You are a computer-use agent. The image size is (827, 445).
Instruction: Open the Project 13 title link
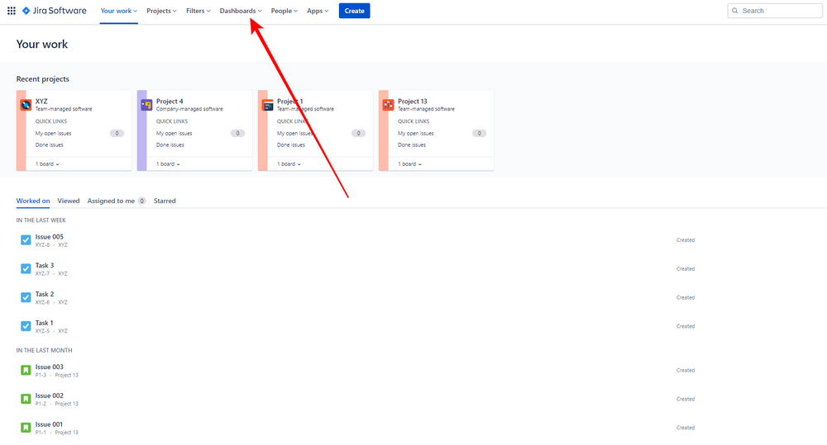(x=413, y=101)
